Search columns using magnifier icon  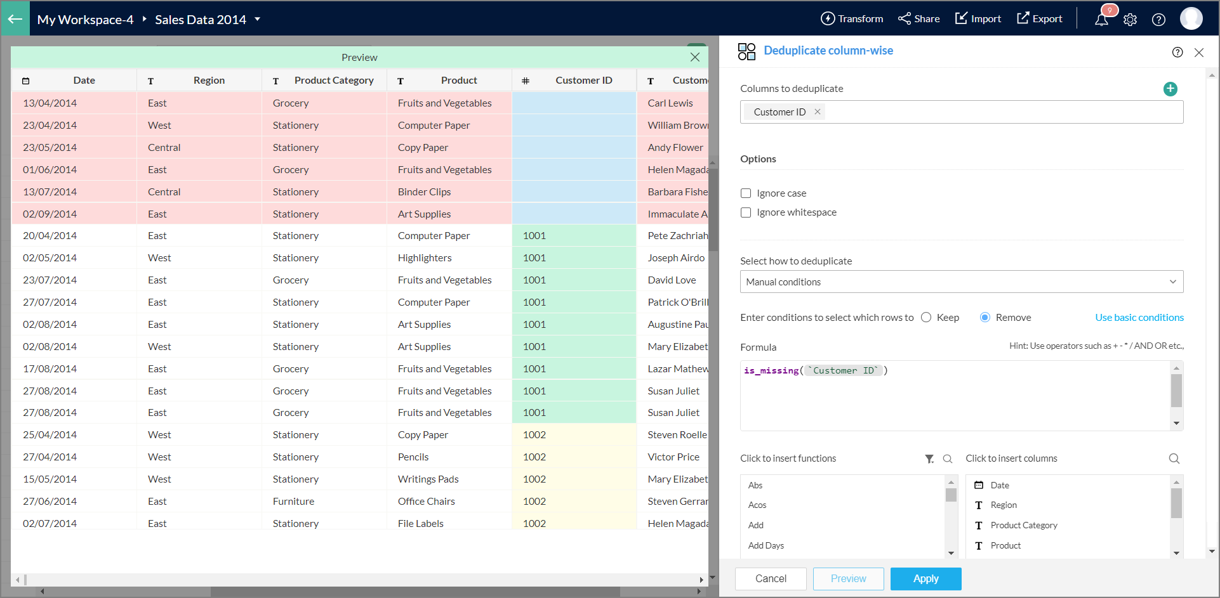tap(1174, 458)
